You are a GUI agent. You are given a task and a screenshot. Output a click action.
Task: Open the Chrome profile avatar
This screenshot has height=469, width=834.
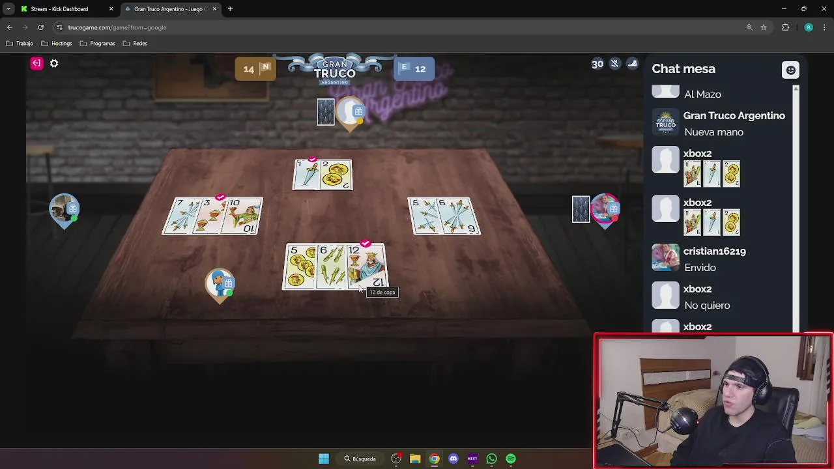point(809,27)
